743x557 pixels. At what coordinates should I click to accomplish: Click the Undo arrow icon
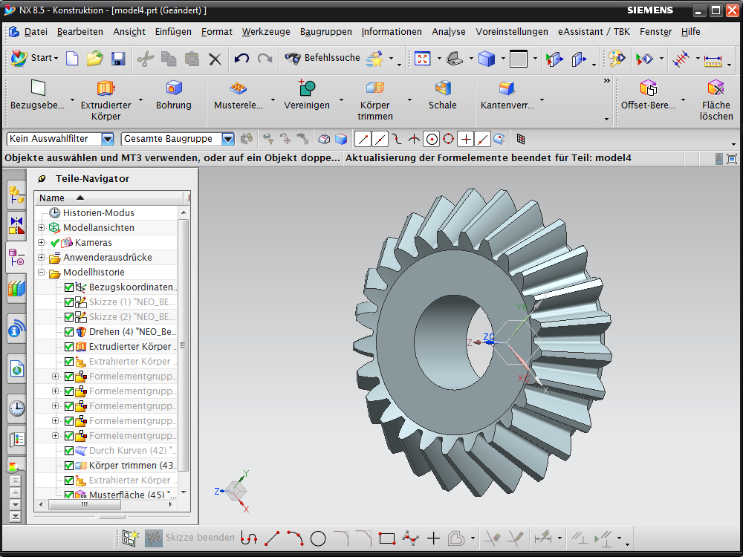point(241,59)
